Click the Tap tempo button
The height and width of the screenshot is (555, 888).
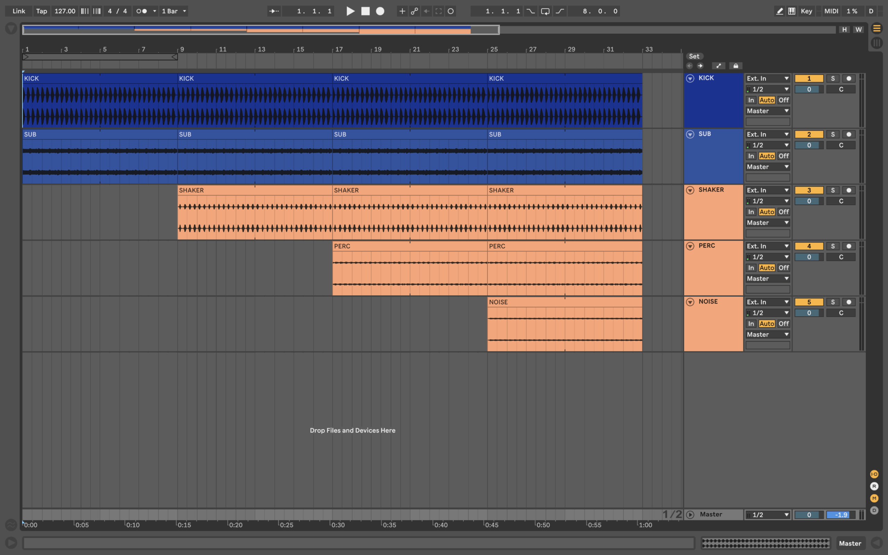[x=42, y=11]
